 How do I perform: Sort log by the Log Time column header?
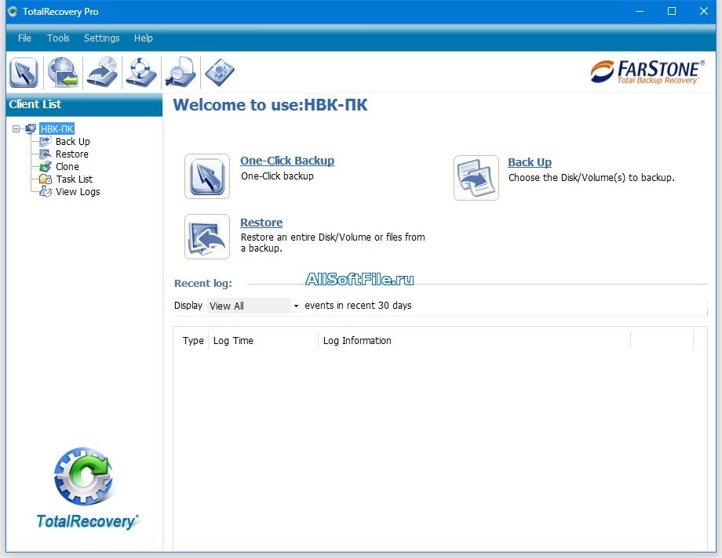[x=234, y=341]
